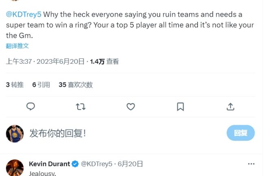Retweet this post using the retweet icon
The image size is (264, 176).
(80, 107)
